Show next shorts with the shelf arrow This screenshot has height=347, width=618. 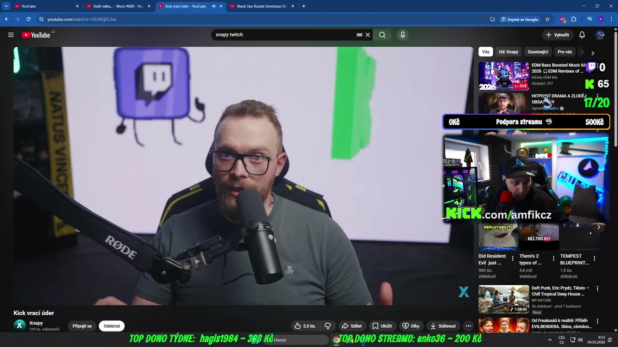(x=599, y=227)
